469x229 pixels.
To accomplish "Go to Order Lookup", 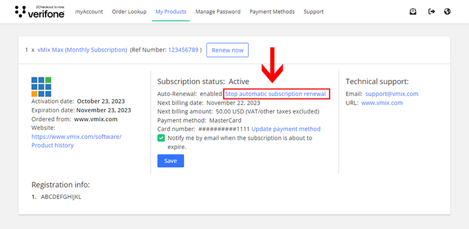I will (x=129, y=12).
